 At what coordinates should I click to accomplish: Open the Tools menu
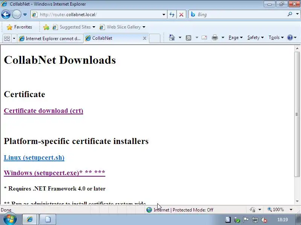click(x=276, y=37)
